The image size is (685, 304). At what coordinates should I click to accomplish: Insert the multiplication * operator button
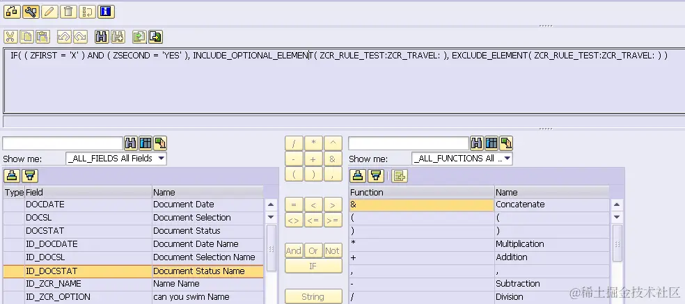[x=313, y=143]
